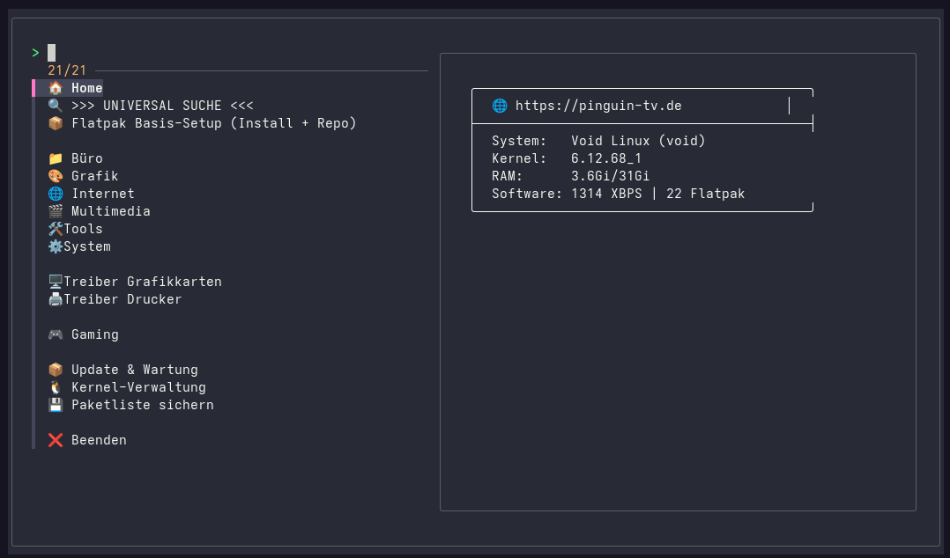Screen dimensions: 950x558
Task: Click the red X icon beside Beenden
Action: point(55,439)
